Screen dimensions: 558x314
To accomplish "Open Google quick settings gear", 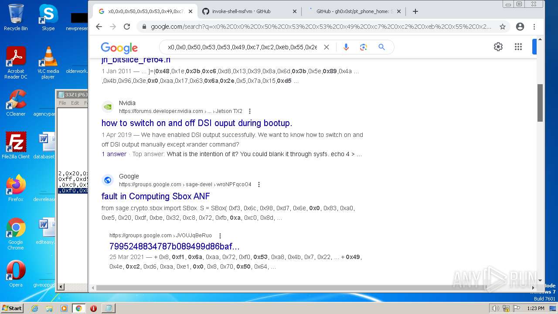I will pos(498,47).
